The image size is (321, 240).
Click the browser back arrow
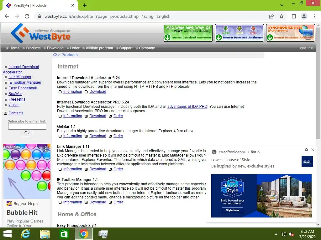(x=7, y=16)
